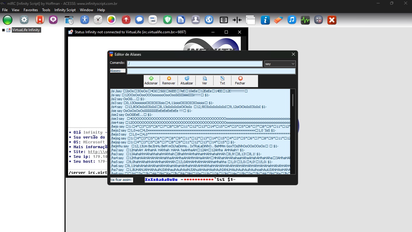The width and height of the screenshot is (412, 232).
Task: Click the Aliases text input field
Action: [x=211, y=71]
